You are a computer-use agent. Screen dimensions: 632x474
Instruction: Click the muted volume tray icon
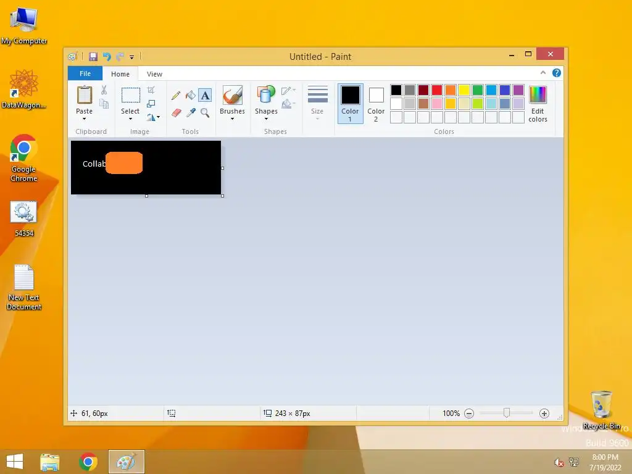559,462
